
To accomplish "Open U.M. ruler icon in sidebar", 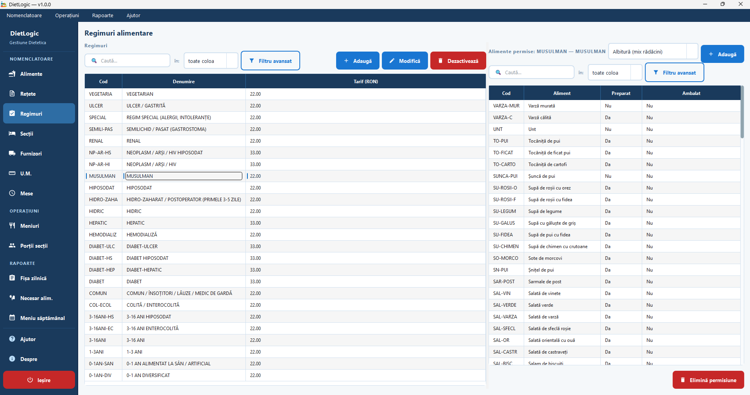I will coord(12,173).
